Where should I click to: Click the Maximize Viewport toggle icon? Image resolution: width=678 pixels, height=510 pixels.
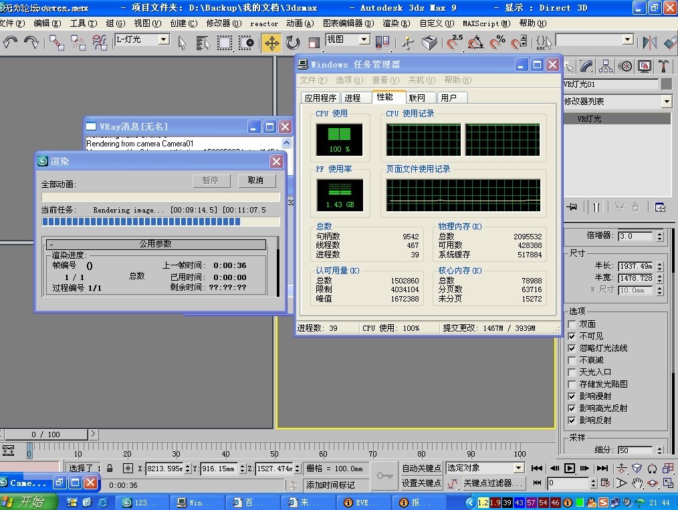coord(668,483)
